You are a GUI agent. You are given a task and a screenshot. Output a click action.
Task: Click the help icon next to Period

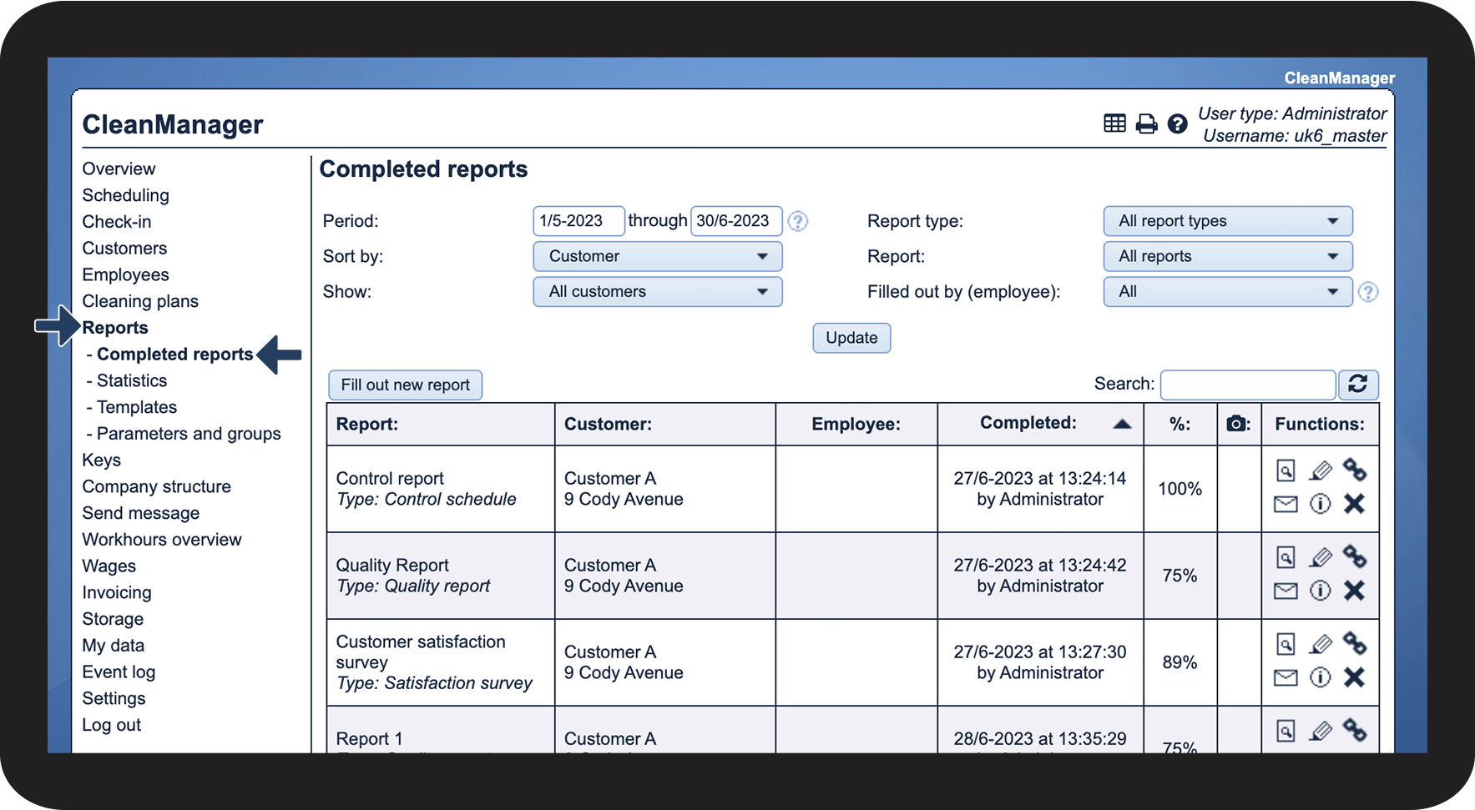coord(798,221)
